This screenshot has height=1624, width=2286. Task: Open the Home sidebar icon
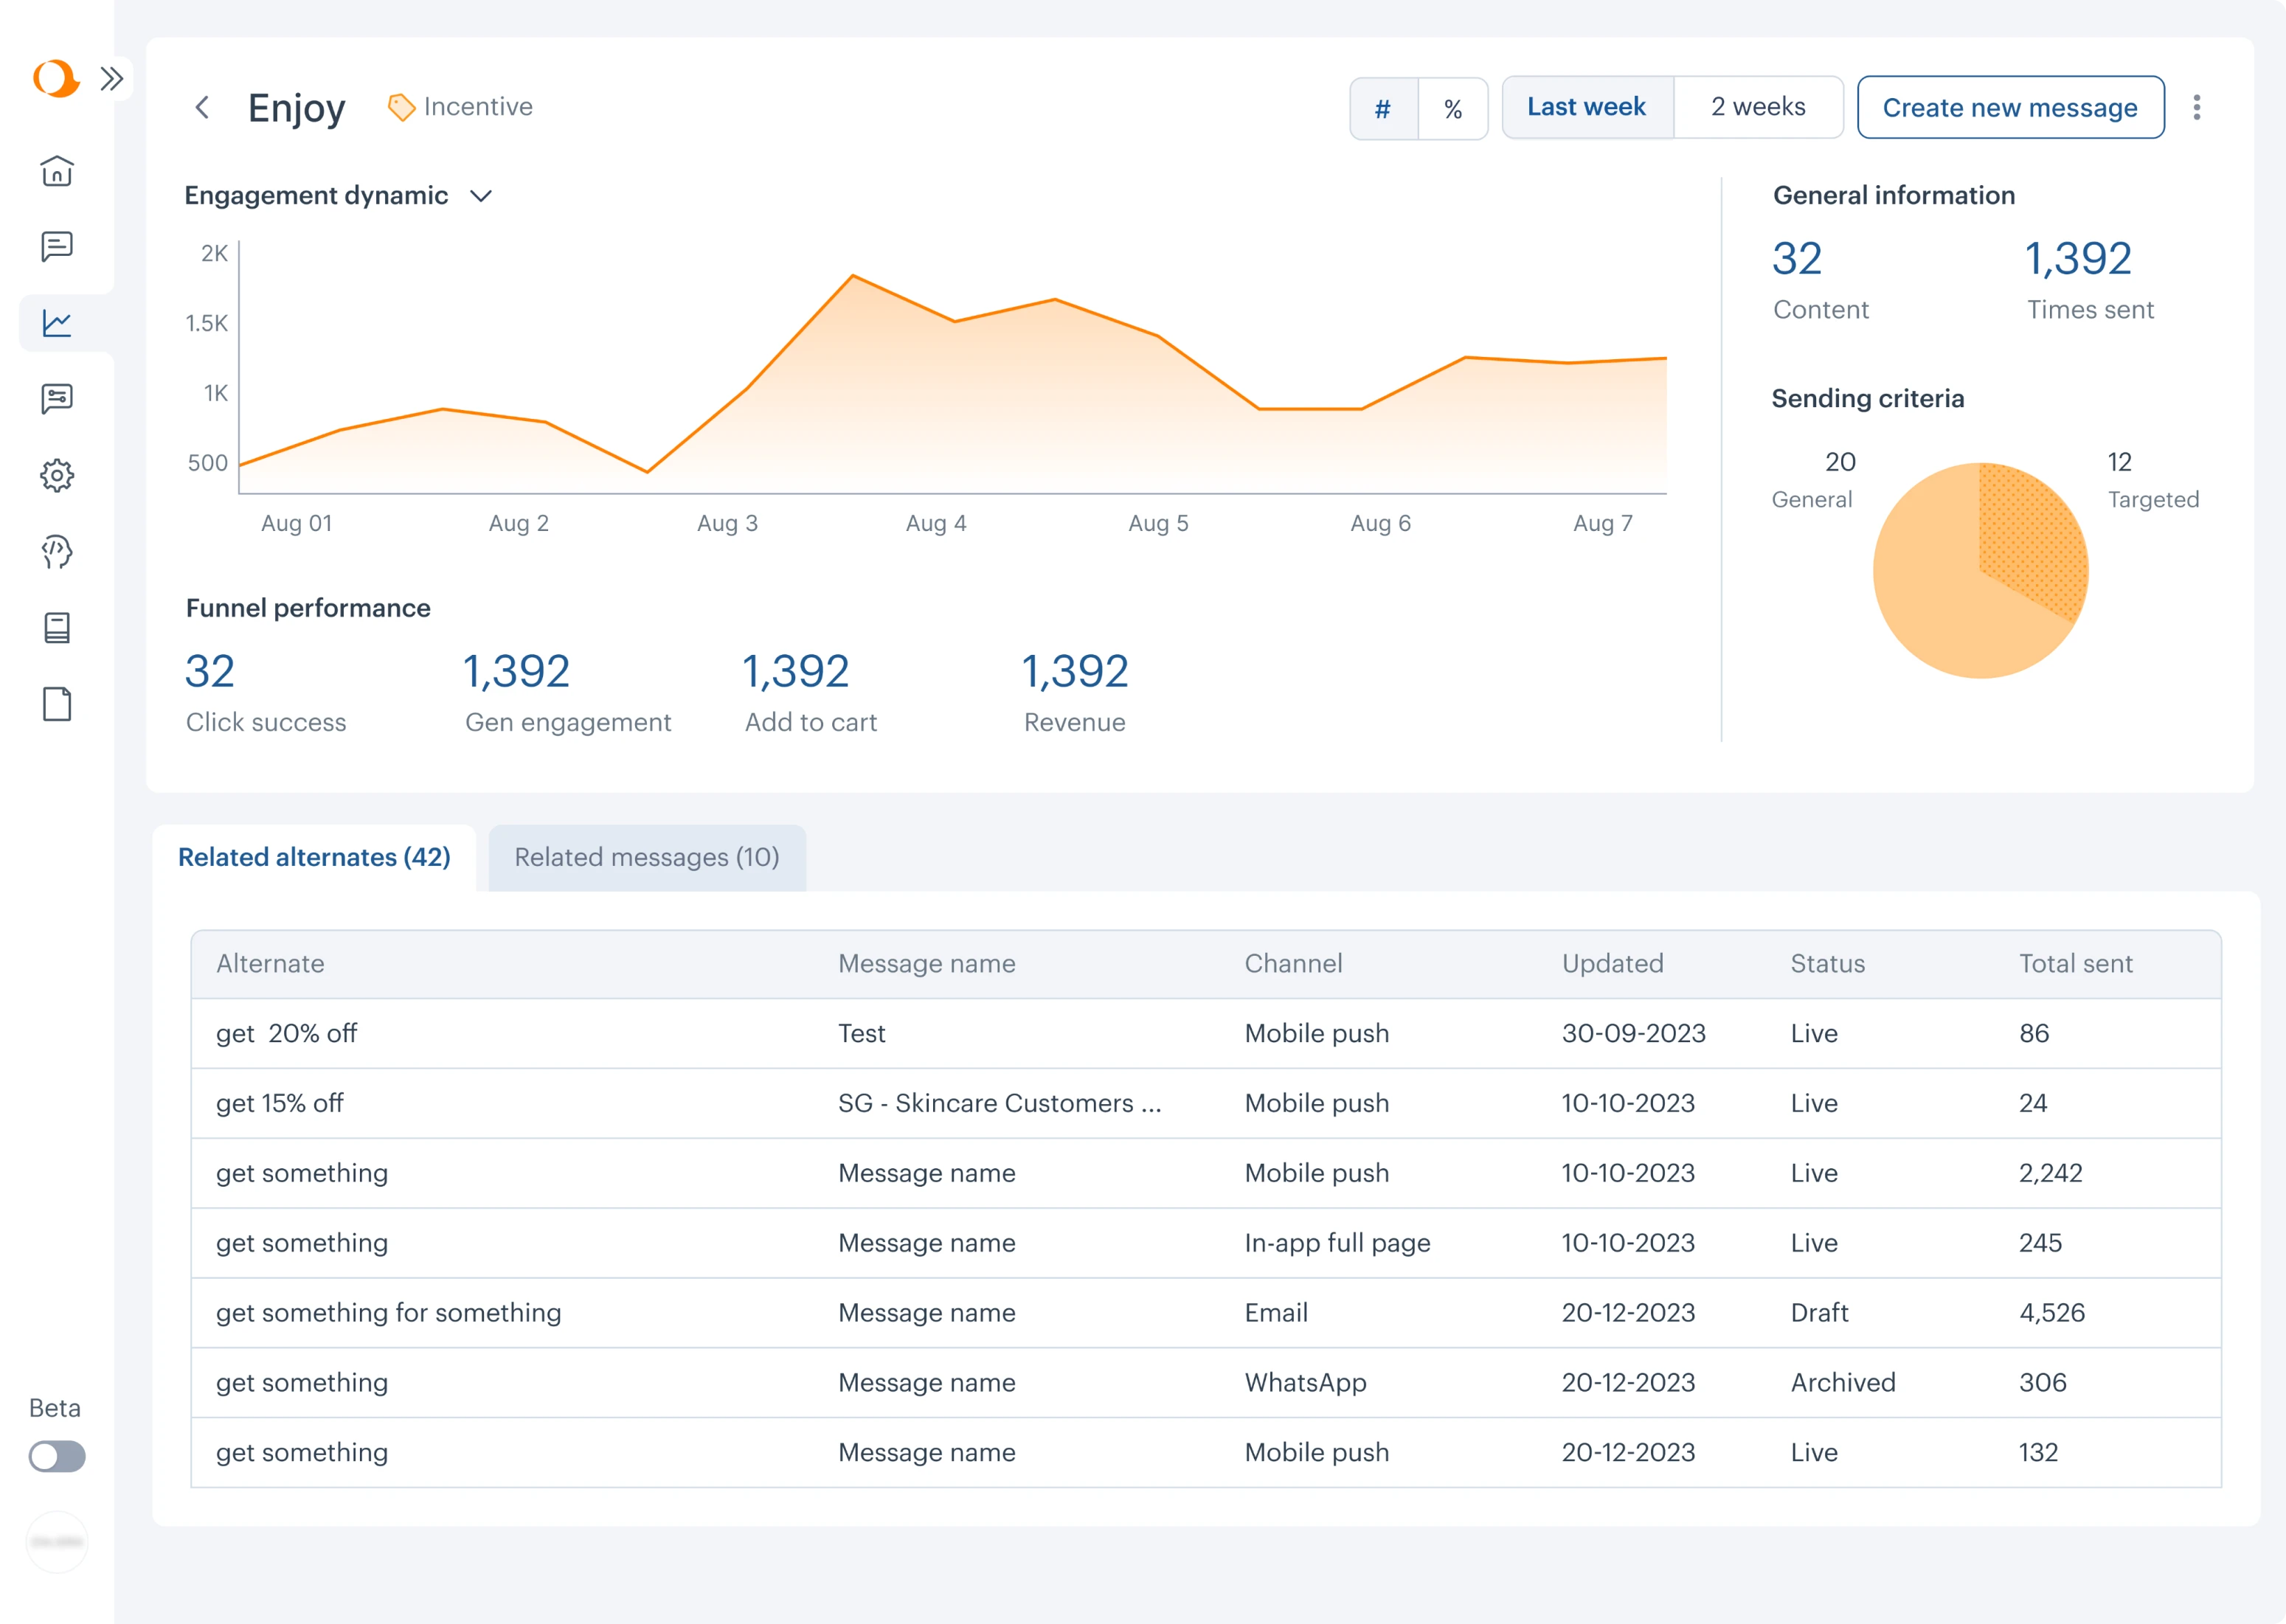[x=58, y=172]
